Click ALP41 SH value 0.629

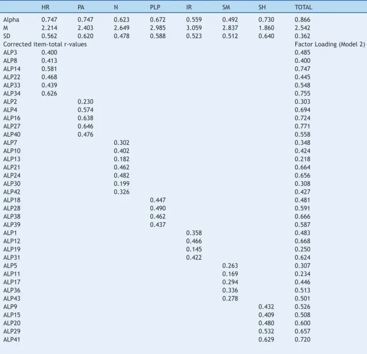(266, 339)
